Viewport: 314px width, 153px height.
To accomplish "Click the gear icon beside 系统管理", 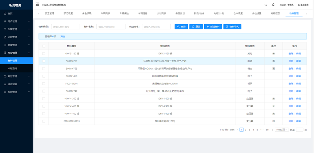I will pyautogui.click(x=5, y=92).
